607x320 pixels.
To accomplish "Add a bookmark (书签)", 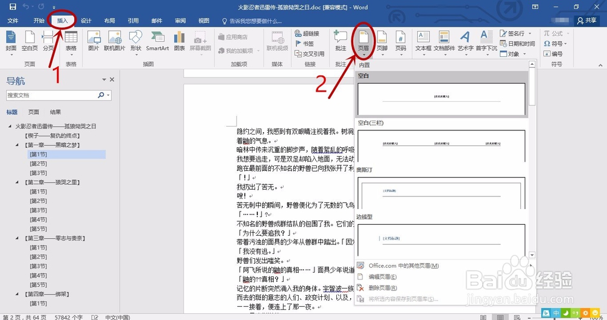I will pyautogui.click(x=305, y=44).
